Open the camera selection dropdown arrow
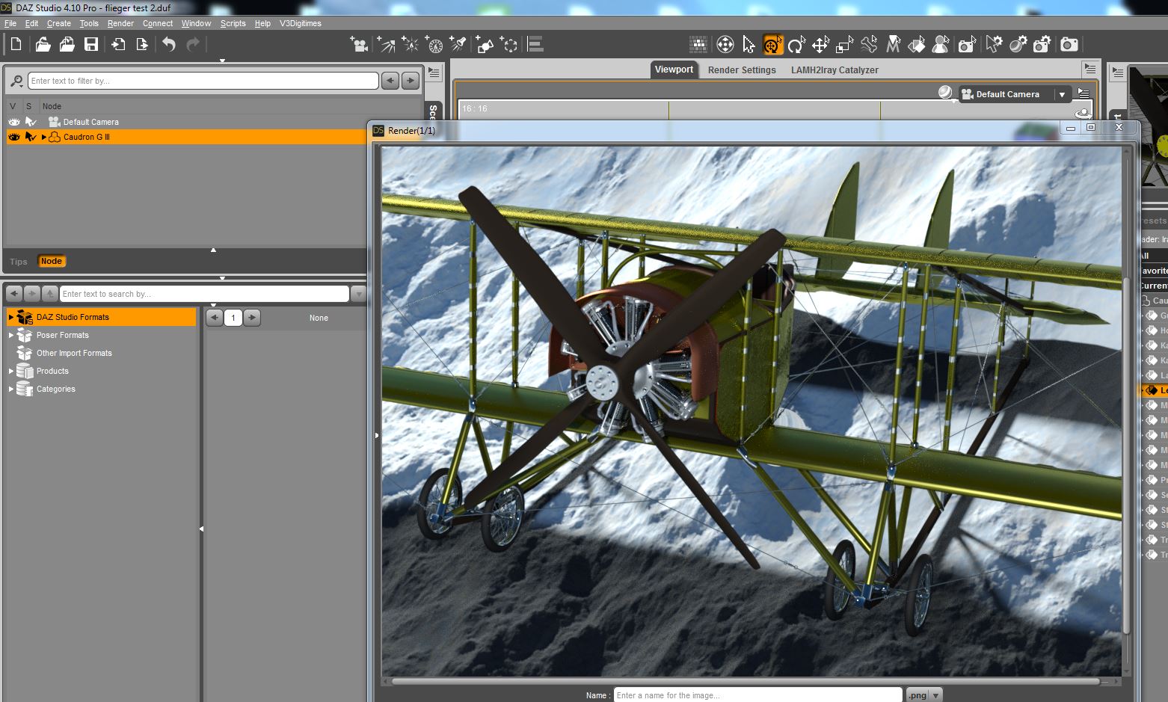Viewport: 1168px width, 702px height. point(1062,94)
